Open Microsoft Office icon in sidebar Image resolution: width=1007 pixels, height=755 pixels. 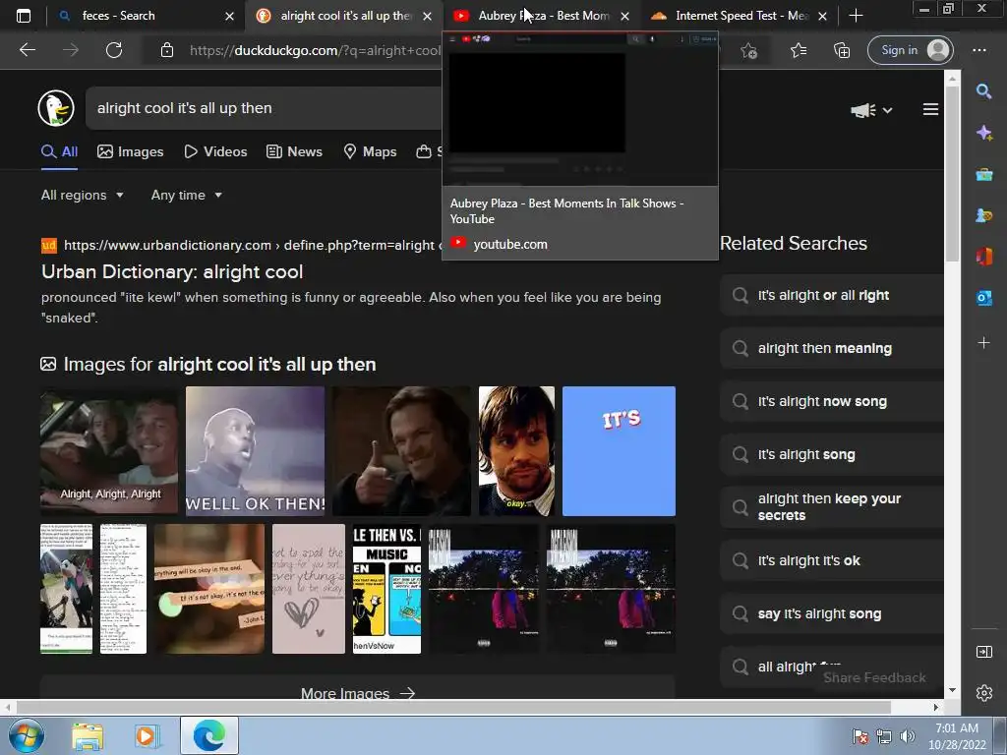983,257
